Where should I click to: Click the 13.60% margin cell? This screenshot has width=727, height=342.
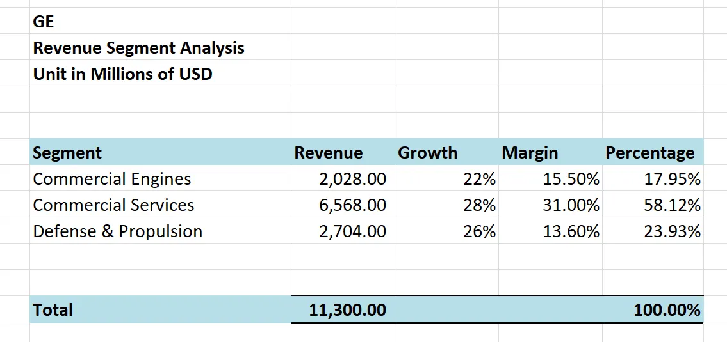pos(571,231)
